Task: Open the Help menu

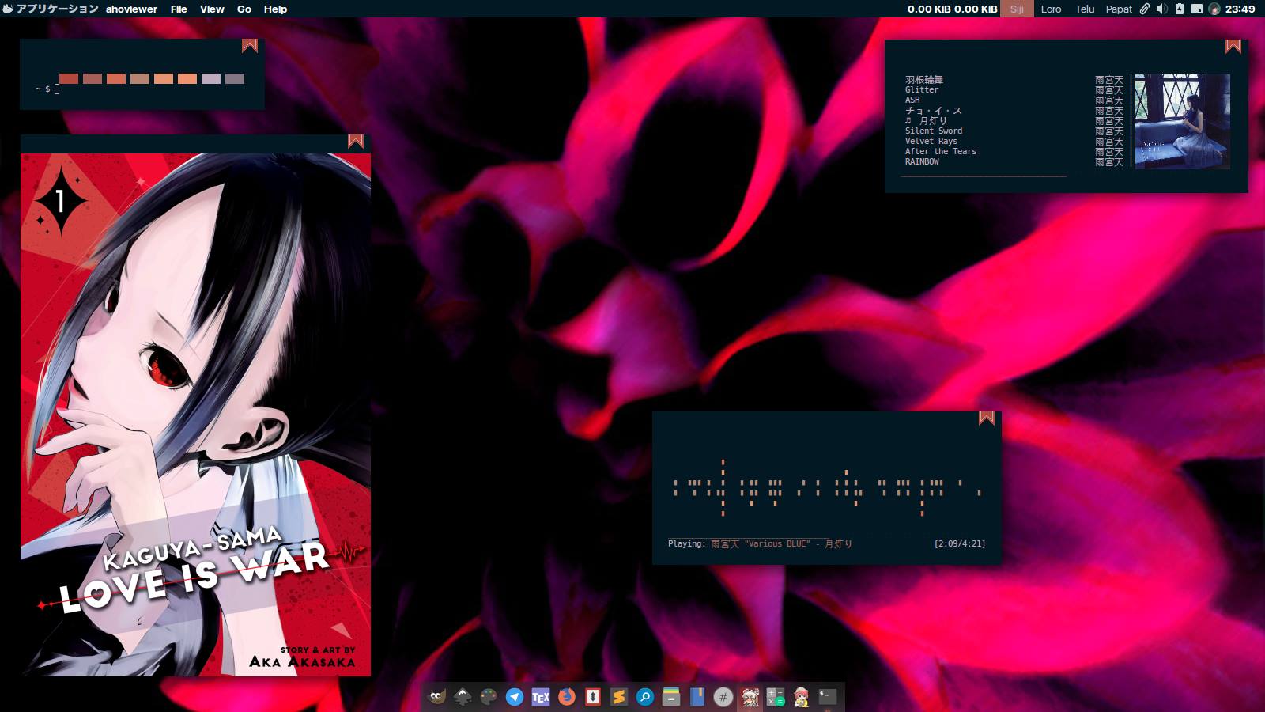Action: coord(275,9)
